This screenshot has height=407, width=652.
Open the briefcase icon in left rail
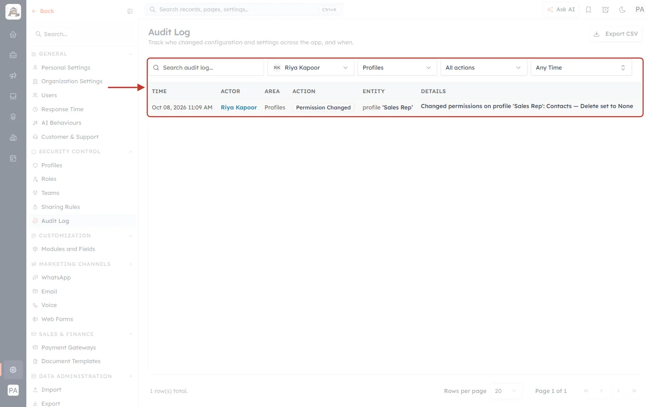click(13, 55)
